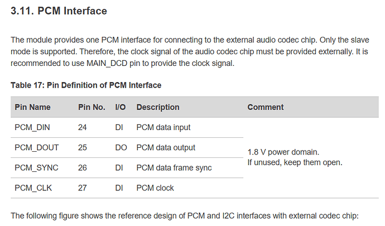Click pin number 24 cell

click(83, 127)
